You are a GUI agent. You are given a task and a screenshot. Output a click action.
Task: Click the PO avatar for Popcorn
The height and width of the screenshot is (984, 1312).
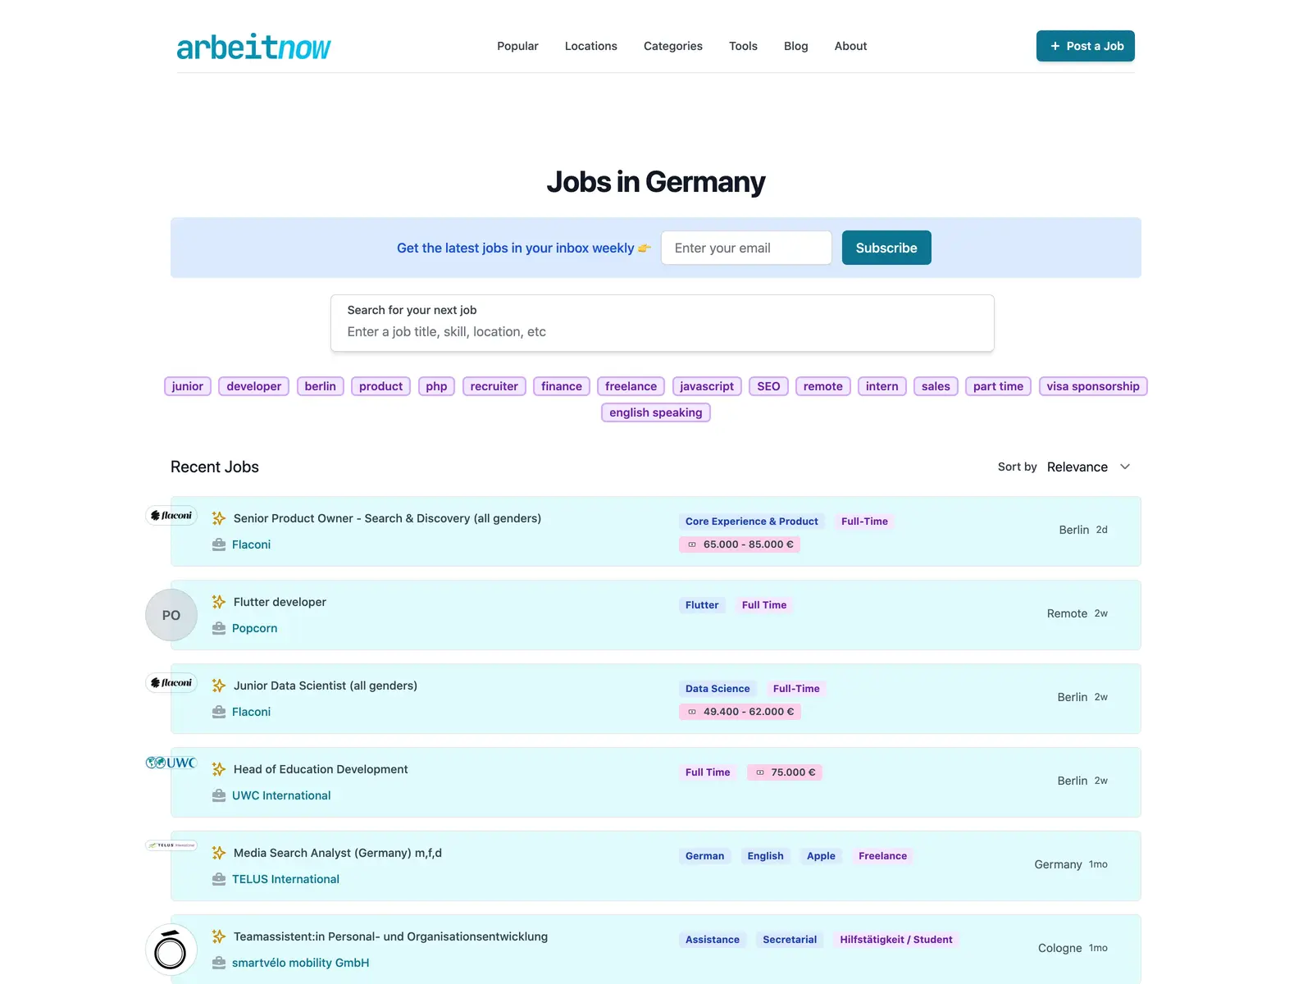[171, 615]
